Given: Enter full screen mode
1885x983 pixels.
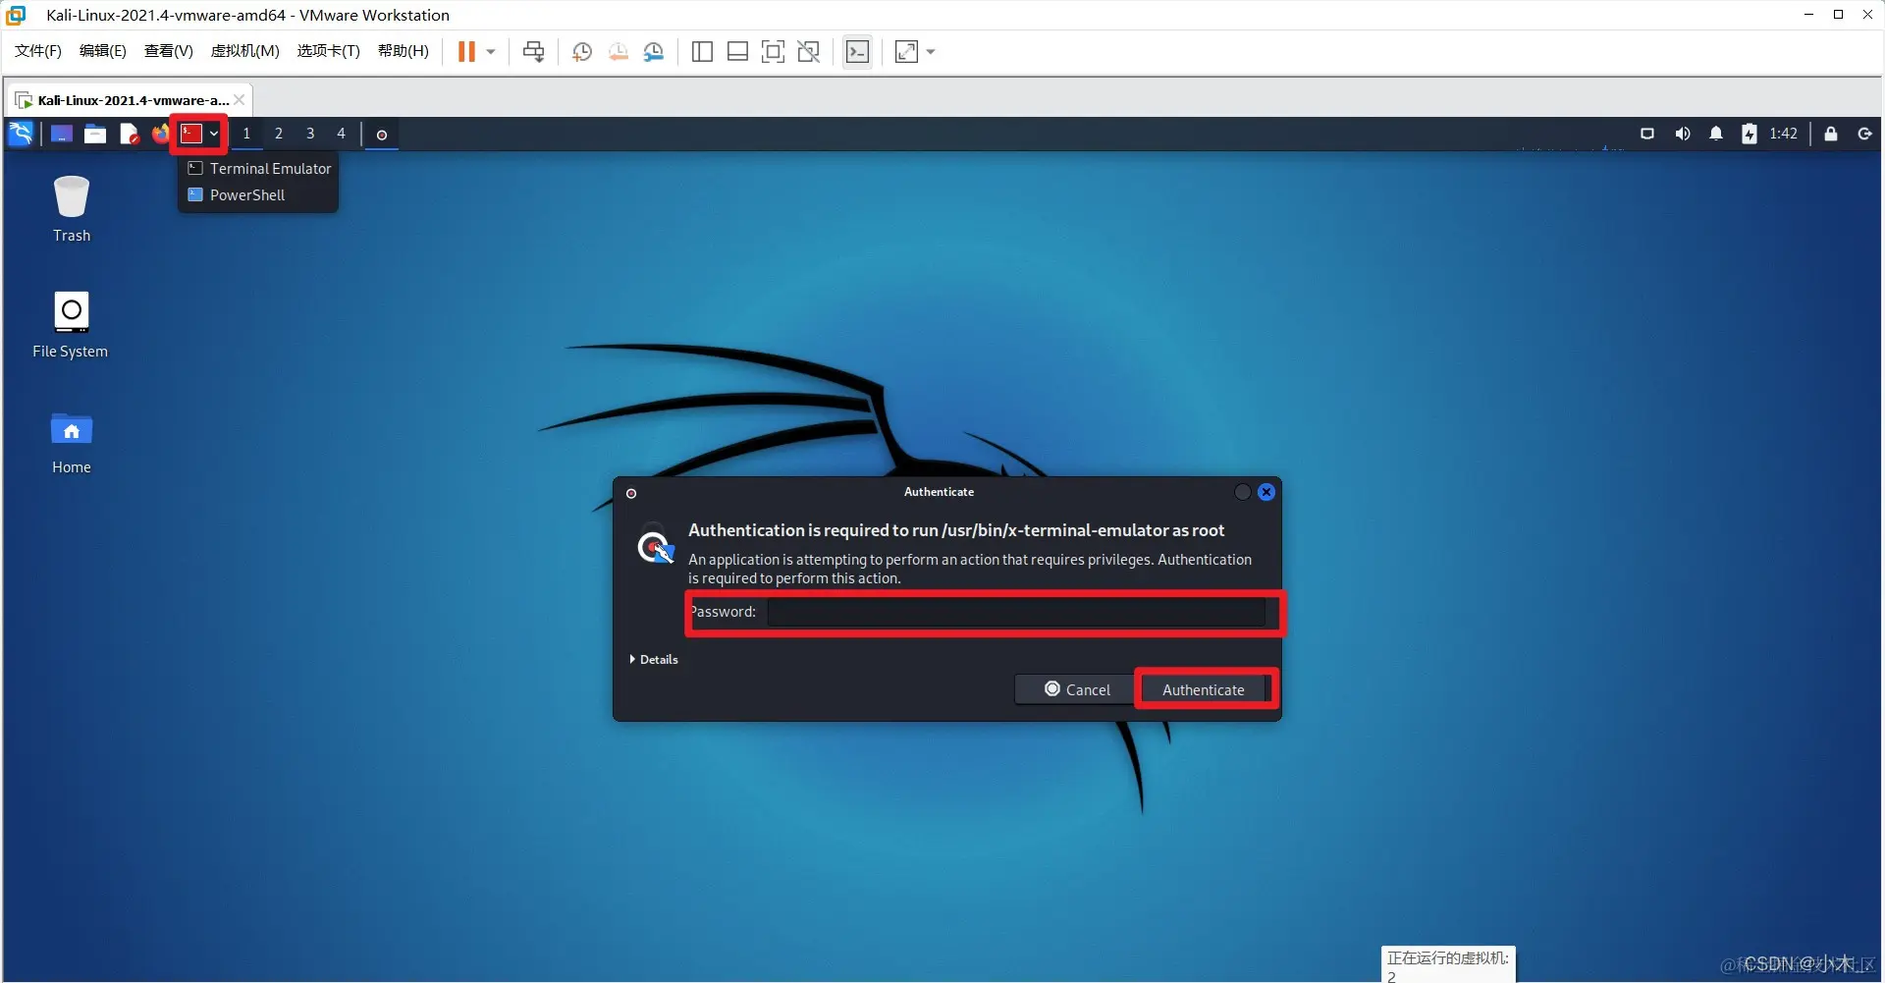Looking at the screenshot, I should point(773,52).
